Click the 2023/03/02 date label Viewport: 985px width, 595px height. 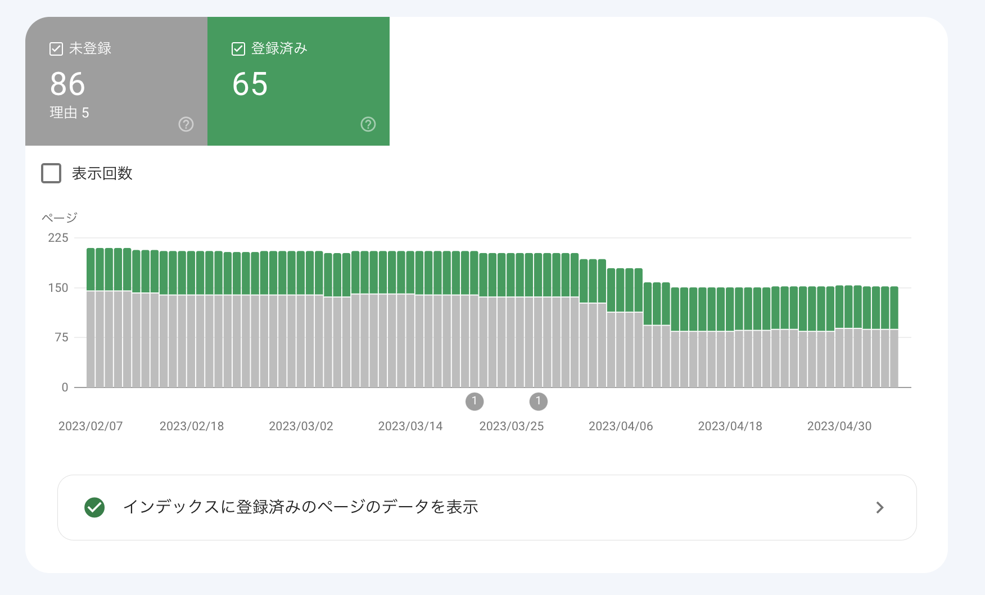coord(301,426)
